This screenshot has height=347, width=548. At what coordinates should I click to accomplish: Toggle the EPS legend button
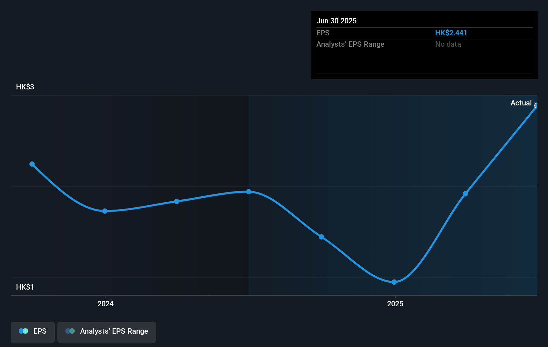[33, 332]
